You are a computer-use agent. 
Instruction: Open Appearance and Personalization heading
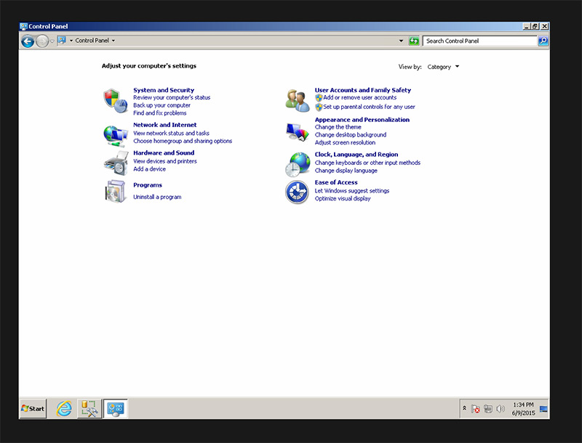coord(362,120)
